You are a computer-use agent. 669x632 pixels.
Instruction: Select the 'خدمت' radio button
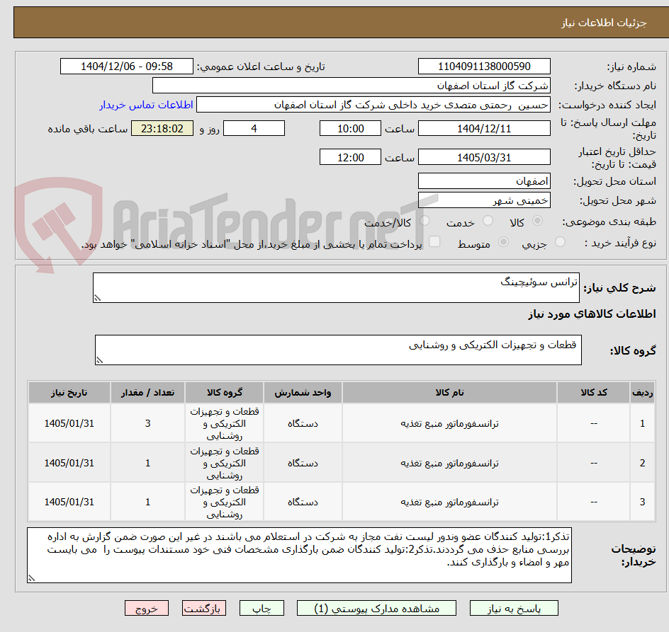pyautogui.click(x=488, y=221)
